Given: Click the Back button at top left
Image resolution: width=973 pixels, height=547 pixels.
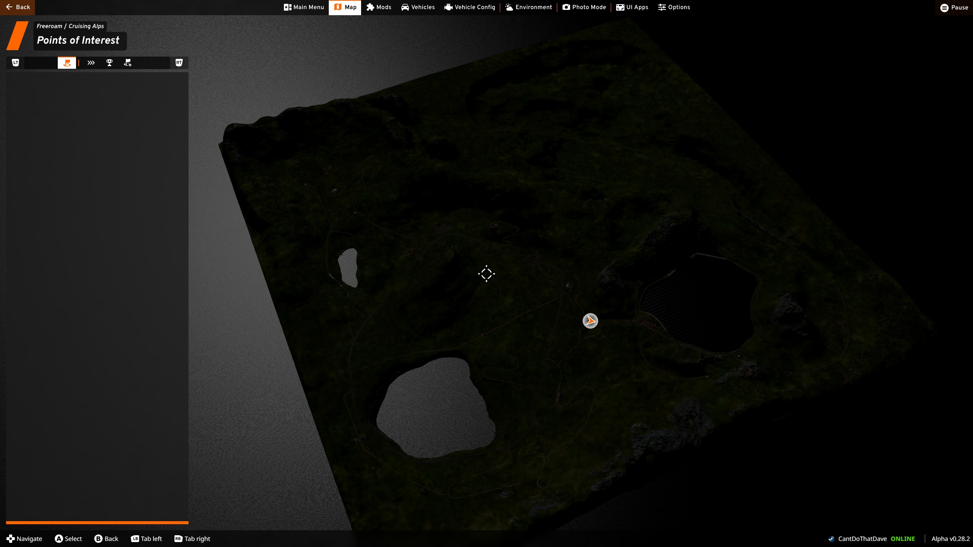Looking at the screenshot, I should 17,7.
